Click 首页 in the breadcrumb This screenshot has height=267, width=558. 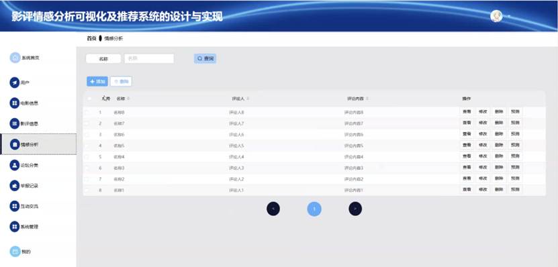[x=91, y=38]
